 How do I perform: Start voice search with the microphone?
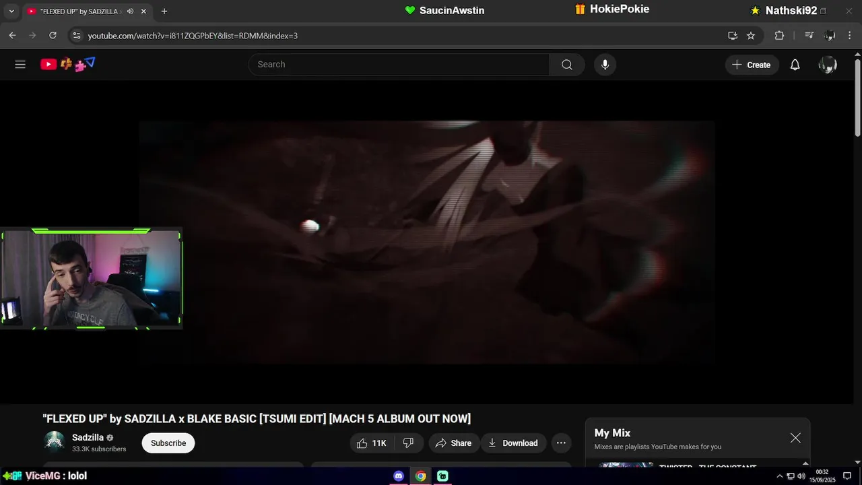point(605,65)
